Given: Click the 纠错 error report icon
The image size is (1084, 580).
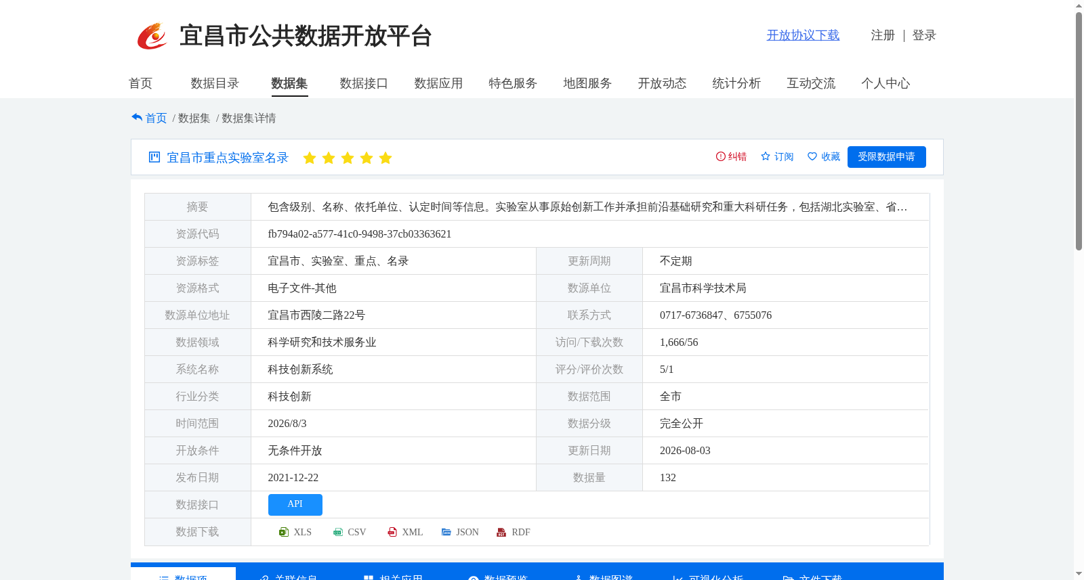Looking at the screenshot, I should pos(721,156).
